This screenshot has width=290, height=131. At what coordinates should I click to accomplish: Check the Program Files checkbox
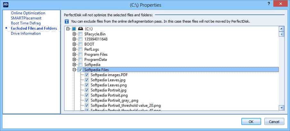pyautogui.click(x=81, y=55)
